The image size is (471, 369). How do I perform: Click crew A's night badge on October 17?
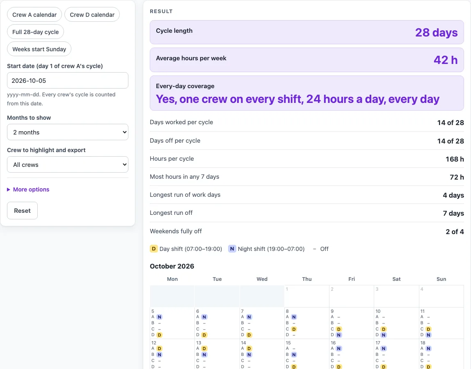(384, 348)
